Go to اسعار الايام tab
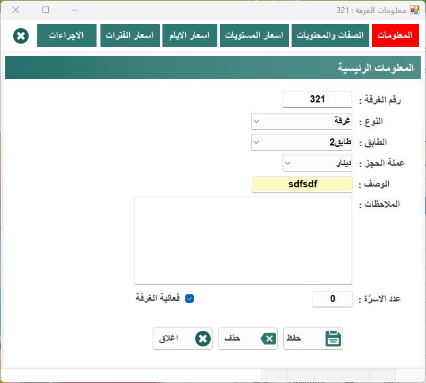 pos(190,36)
